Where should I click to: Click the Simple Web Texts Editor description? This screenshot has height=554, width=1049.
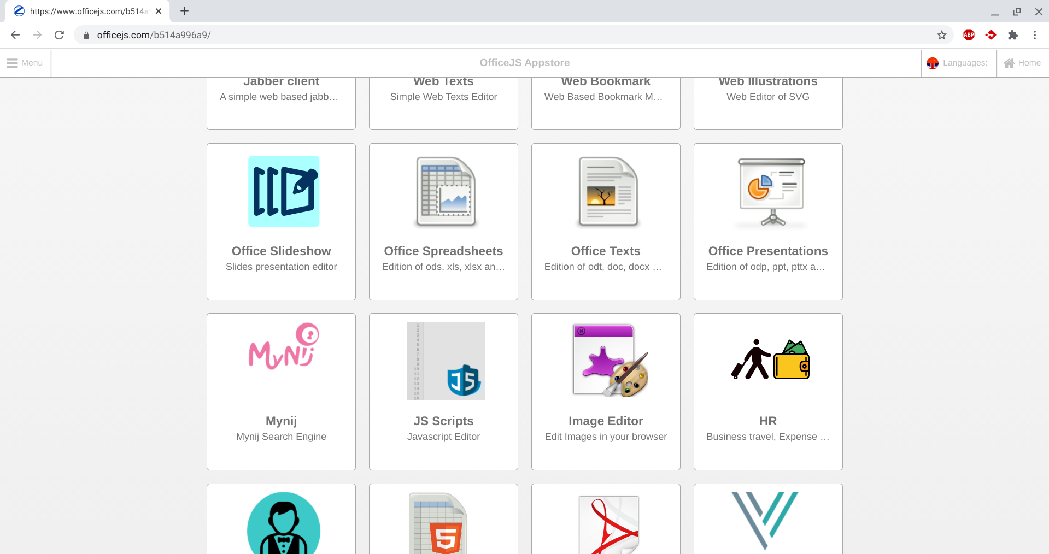click(x=443, y=97)
